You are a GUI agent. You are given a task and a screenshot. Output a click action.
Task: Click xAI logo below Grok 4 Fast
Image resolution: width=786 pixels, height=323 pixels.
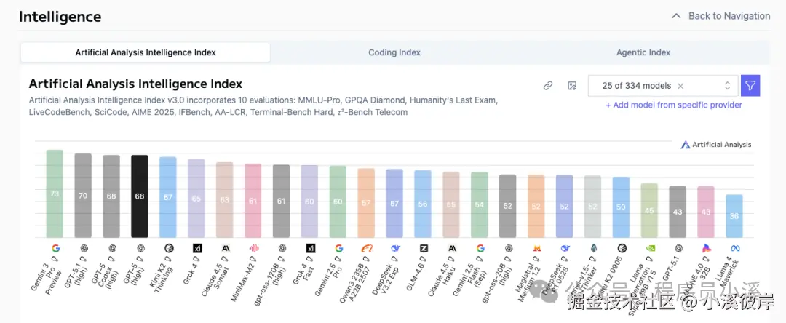tap(310, 248)
